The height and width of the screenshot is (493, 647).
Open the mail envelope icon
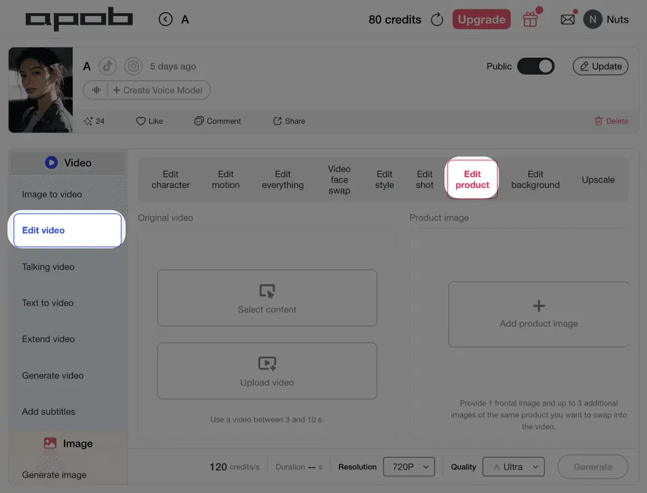click(567, 20)
